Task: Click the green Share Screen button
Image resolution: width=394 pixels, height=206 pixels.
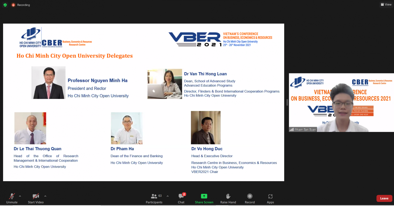Action: click(x=204, y=198)
